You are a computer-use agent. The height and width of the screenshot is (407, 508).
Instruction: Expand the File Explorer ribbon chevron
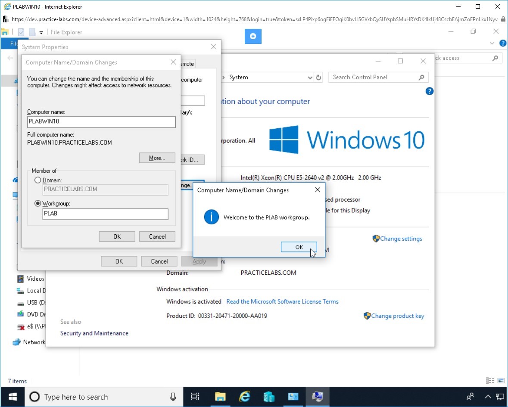click(x=492, y=43)
